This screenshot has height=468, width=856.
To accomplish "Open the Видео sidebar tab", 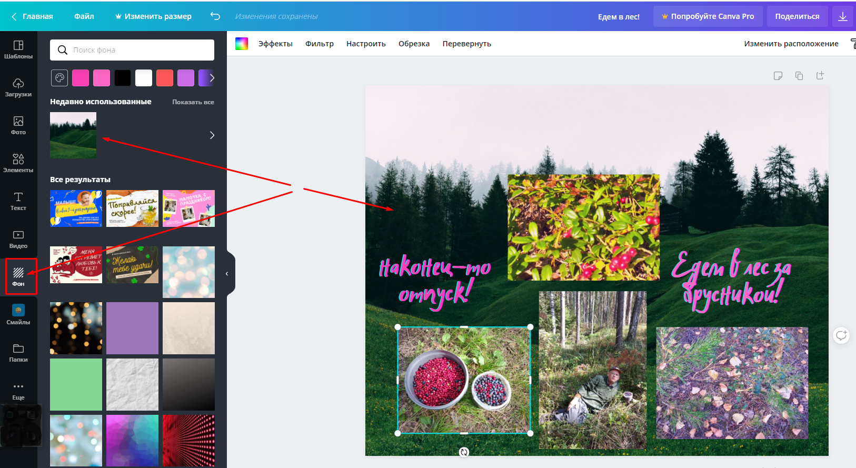I will coord(18,240).
